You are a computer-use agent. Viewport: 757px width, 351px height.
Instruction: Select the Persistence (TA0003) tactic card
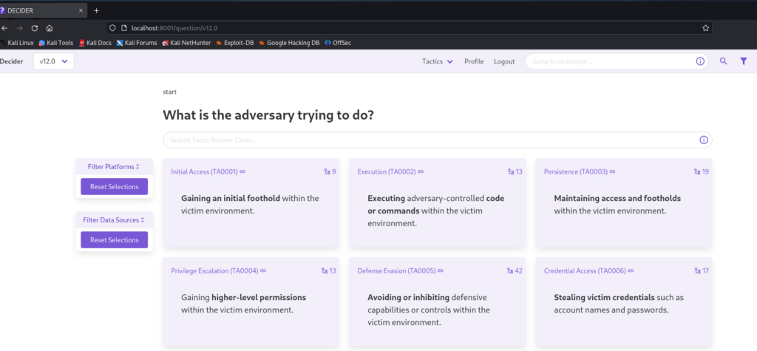(x=623, y=202)
